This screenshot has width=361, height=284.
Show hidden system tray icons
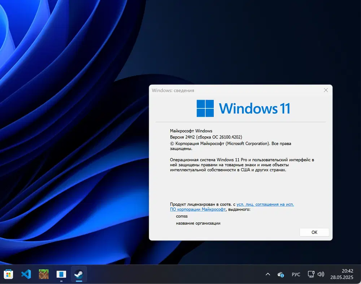[268, 274]
